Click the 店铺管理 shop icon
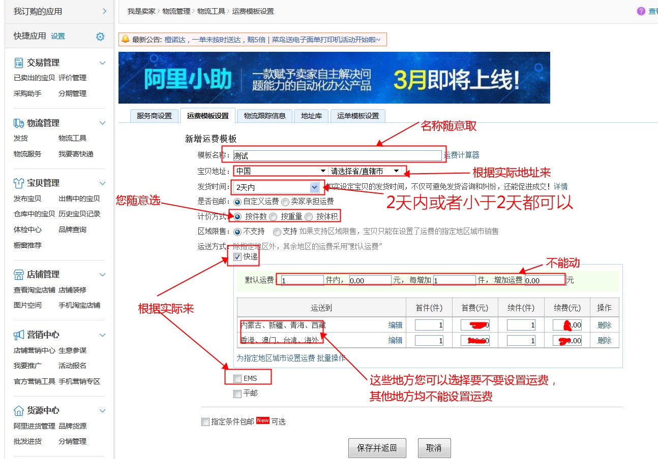This screenshot has height=459, width=658. [19, 275]
